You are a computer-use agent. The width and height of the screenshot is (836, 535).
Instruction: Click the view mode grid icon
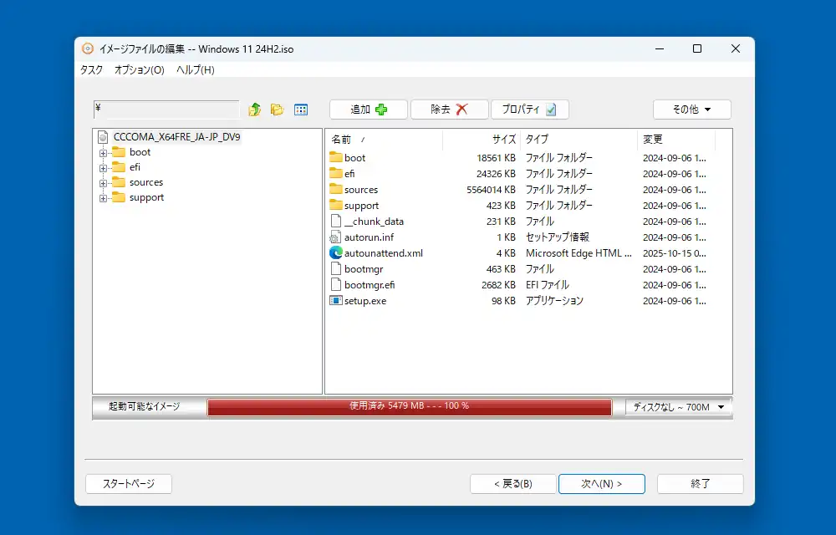(x=301, y=110)
